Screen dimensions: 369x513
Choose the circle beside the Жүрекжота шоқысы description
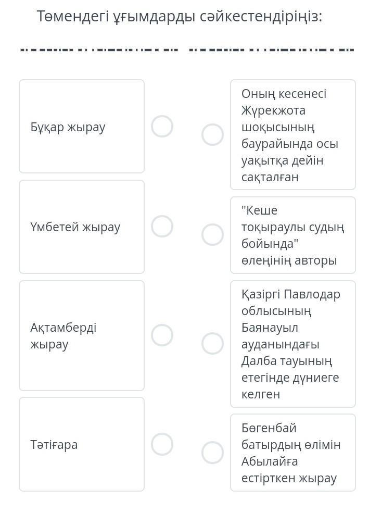click(212, 134)
